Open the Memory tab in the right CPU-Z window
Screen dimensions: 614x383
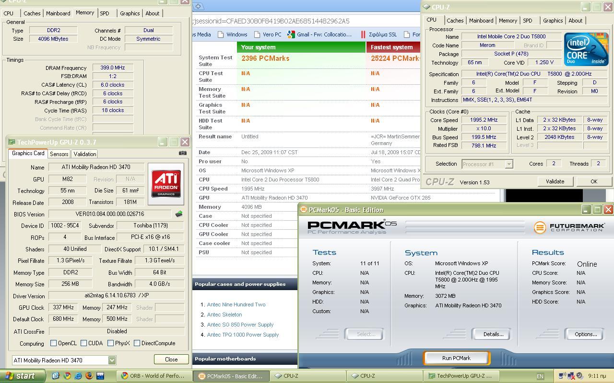pos(508,21)
